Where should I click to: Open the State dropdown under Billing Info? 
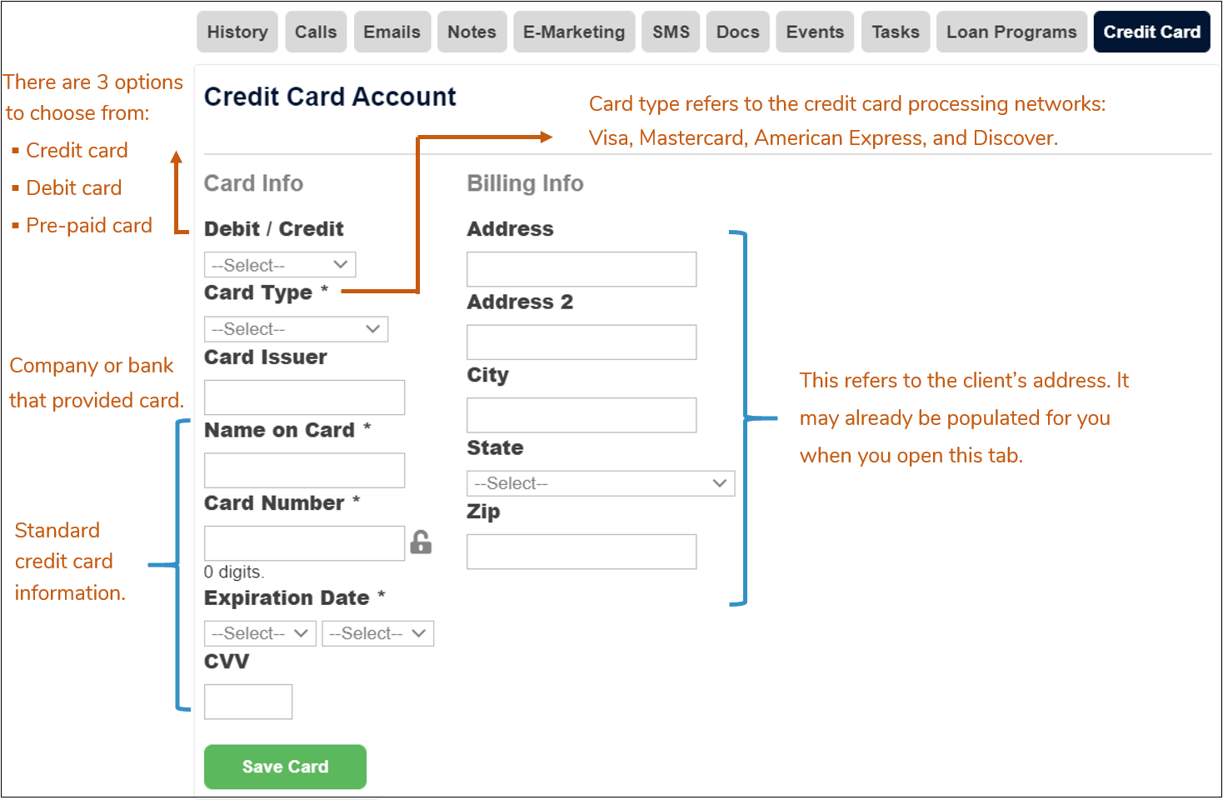(x=600, y=482)
